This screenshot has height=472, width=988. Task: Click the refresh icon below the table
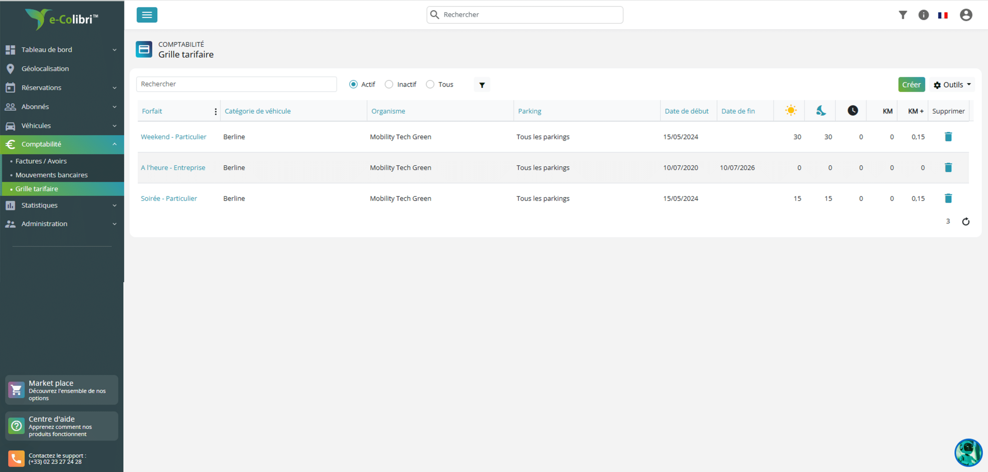[965, 221]
